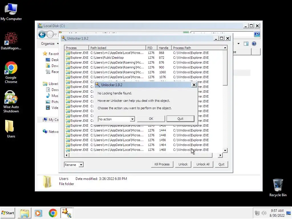Select the Explorer.EXE row with handle 1060
Screen dimensions: 292x219
(144, 72)
